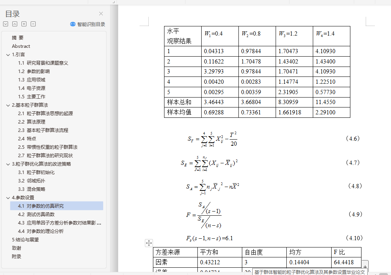Click the table move handle icon

pos(149,243)
